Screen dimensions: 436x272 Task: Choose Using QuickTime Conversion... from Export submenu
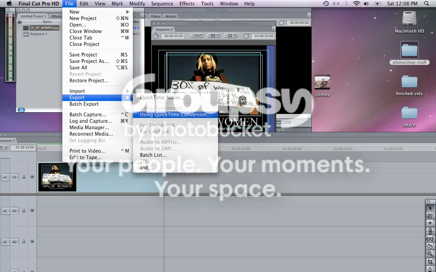tap(175, 114)
